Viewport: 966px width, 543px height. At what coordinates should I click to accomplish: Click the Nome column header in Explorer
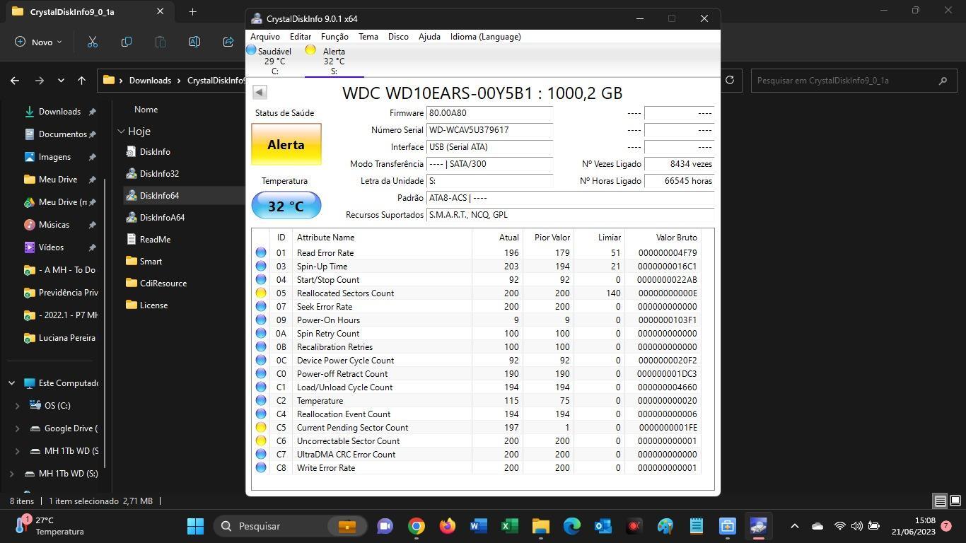(146, 110)
